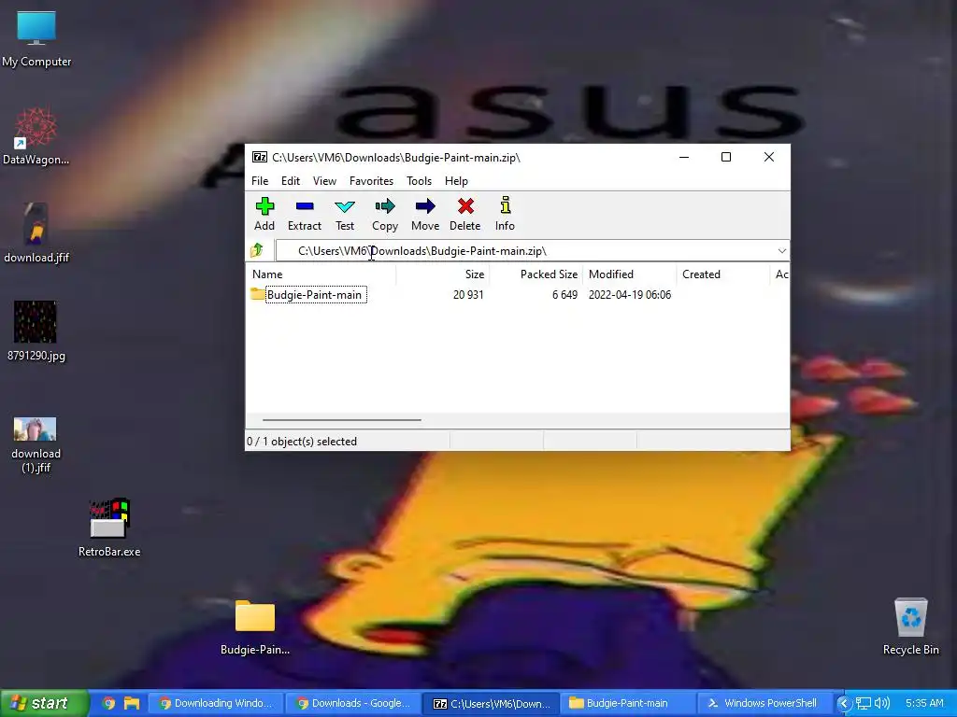This screenshot has height=717, width=957.
Task: Select the Copy toolbar icon
Action: 385,214
